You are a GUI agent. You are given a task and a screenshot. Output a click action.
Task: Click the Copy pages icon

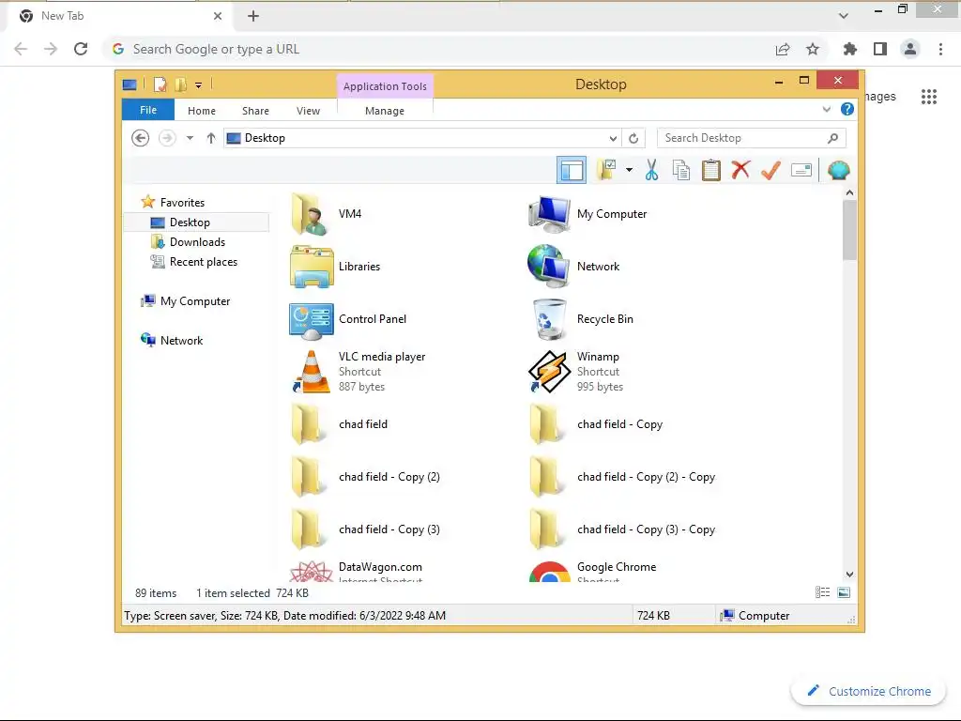click(x=681, y=171)
